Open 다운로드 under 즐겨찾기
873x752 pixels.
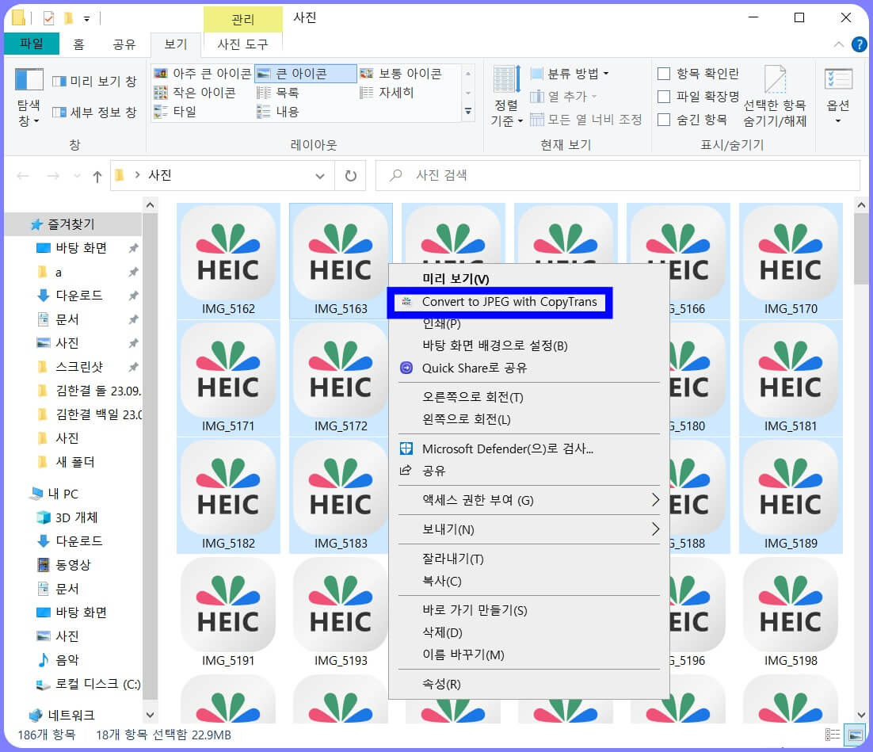(x=78, y=296)
